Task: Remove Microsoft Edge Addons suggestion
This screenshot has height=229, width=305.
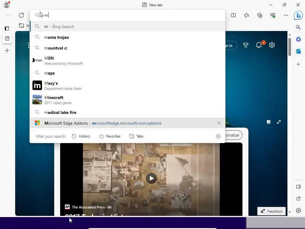Action: click(219, 123)
